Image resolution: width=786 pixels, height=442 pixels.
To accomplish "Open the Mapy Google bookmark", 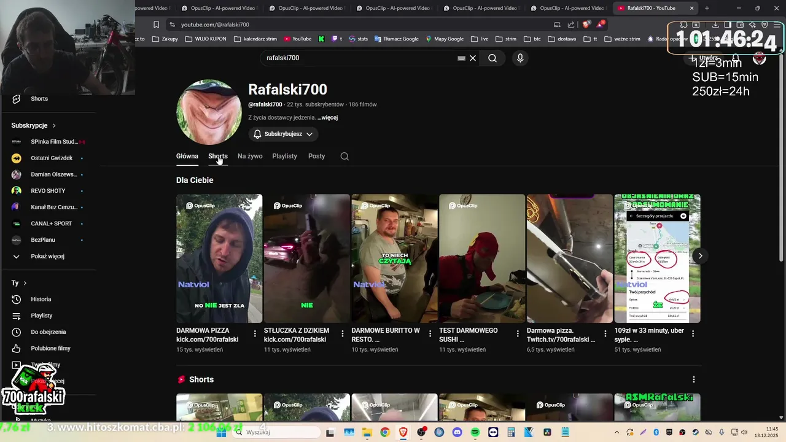I will [x=445, y=39].
